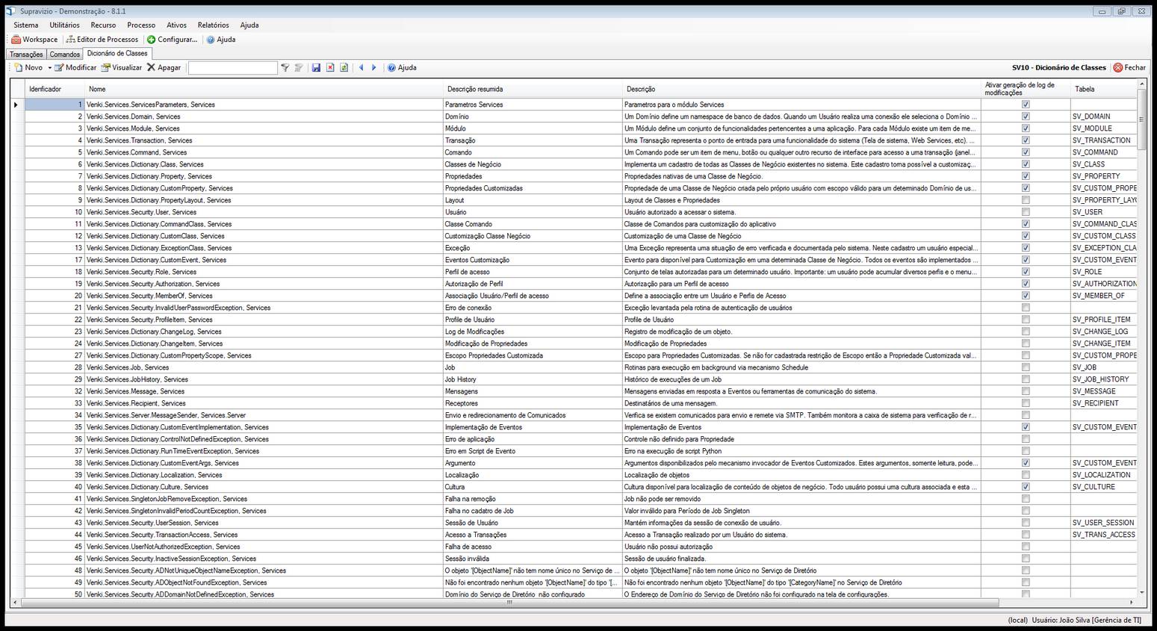Open the Relatórios menu
This screenshot has width=1157, height=631.
tap(214, 25)
